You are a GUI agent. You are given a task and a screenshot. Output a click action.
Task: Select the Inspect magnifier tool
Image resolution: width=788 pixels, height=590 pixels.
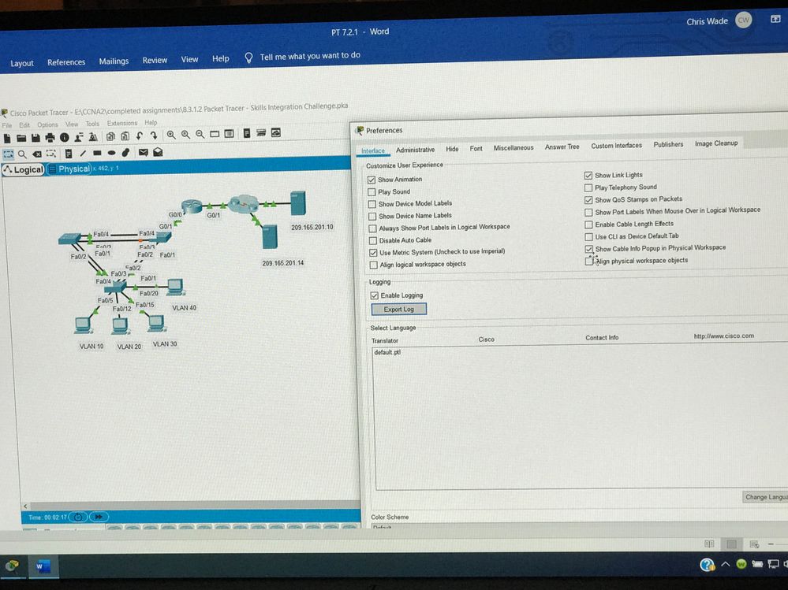tap(22, 154)
